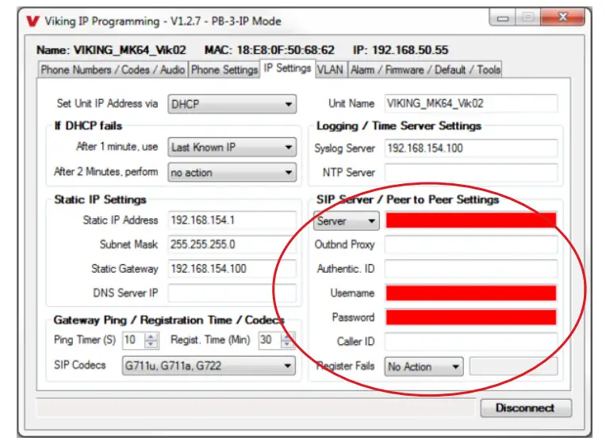Screen dimensions: 606x445
Task: Click the Regist. Time value box
Action: pos(269,340)
